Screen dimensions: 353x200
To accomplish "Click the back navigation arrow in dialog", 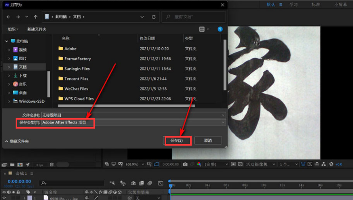I will click(x=8, y=17).
